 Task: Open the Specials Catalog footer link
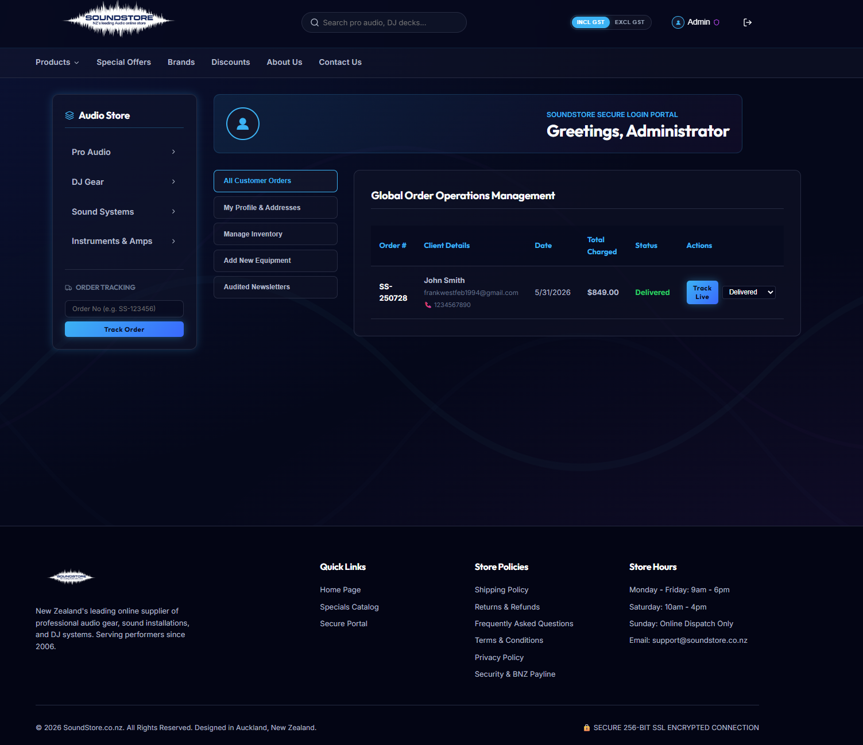(x=349, y=607)
